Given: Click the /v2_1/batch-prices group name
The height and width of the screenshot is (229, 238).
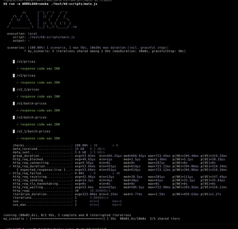Looking at the screenshot, I should [33, 132].
